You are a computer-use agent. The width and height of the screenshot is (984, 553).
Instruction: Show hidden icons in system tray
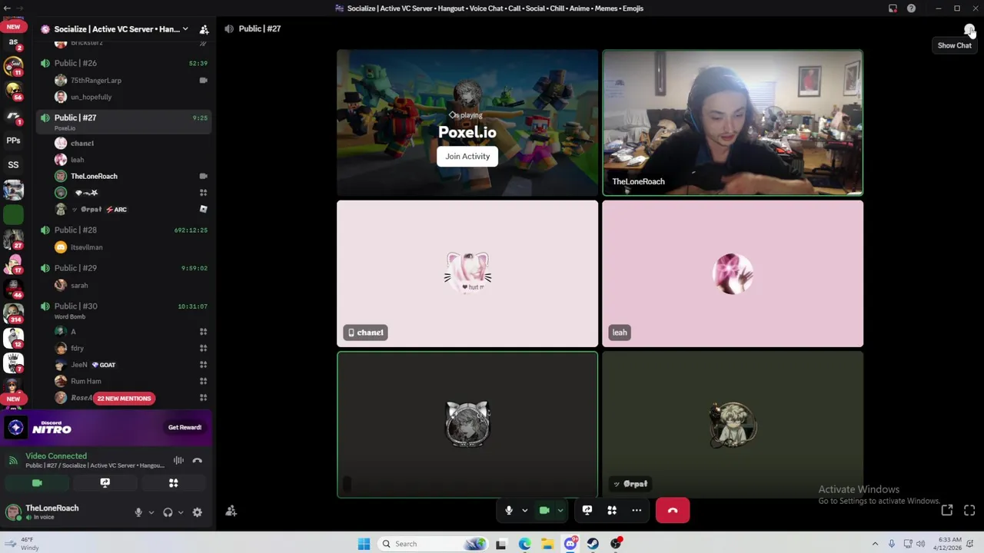click(875, 544)
